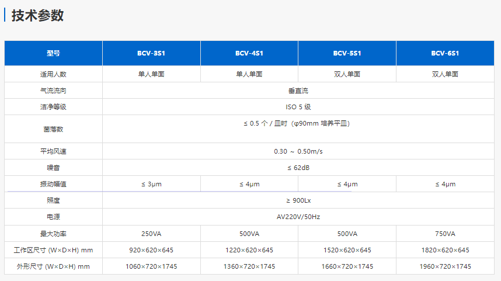Click the 1960×720×1745 external dimension cell
Image resolution: width=501 pixels, height=281 pixels.
pos(445,266)
